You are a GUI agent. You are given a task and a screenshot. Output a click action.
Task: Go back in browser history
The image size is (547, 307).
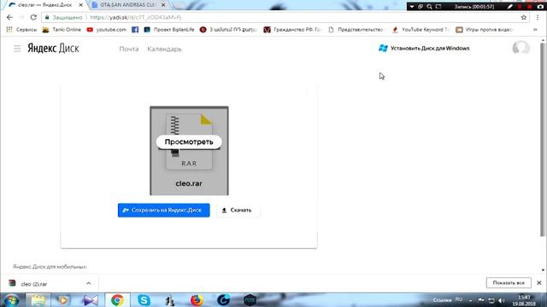pos(9,17)
